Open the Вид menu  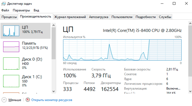click(x=36, y=10)
